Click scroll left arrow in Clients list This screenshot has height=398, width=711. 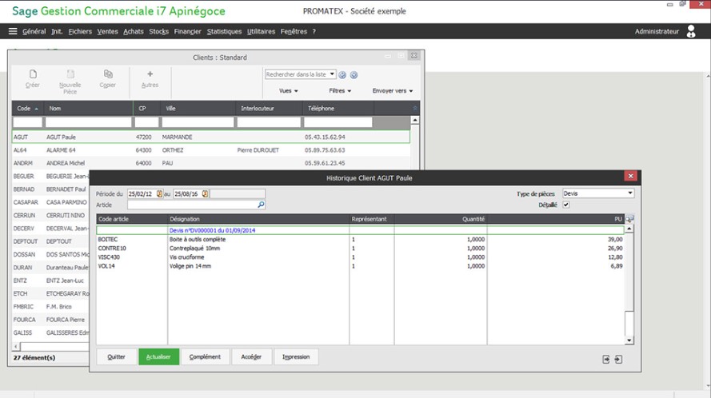[16, 347]
